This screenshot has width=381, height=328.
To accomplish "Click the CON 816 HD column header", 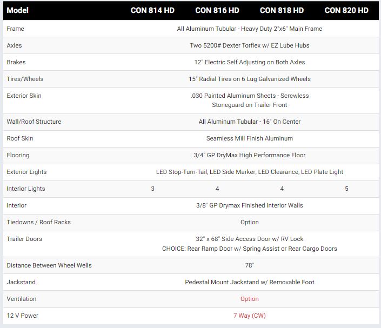I will pos(217,10).
